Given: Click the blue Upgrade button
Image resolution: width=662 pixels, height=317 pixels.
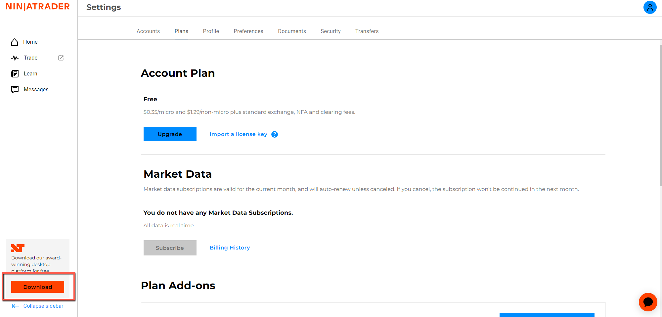Looking at the screenshot, I should [170, 134].
